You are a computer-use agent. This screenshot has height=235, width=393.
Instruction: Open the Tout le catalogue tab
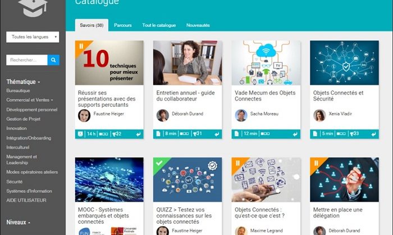coord(159,25)
